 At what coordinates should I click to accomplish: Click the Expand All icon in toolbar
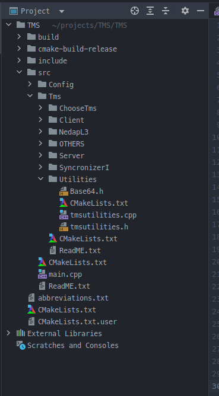(150, 11)
